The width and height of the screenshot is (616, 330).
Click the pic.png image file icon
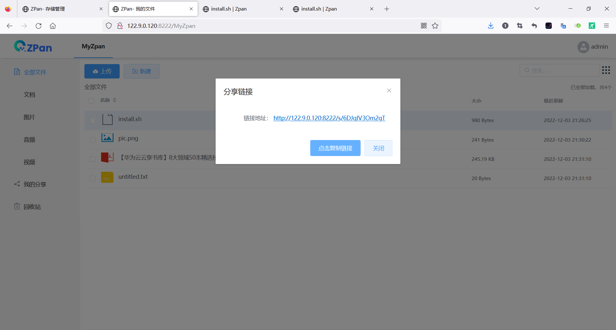point(107,138)
